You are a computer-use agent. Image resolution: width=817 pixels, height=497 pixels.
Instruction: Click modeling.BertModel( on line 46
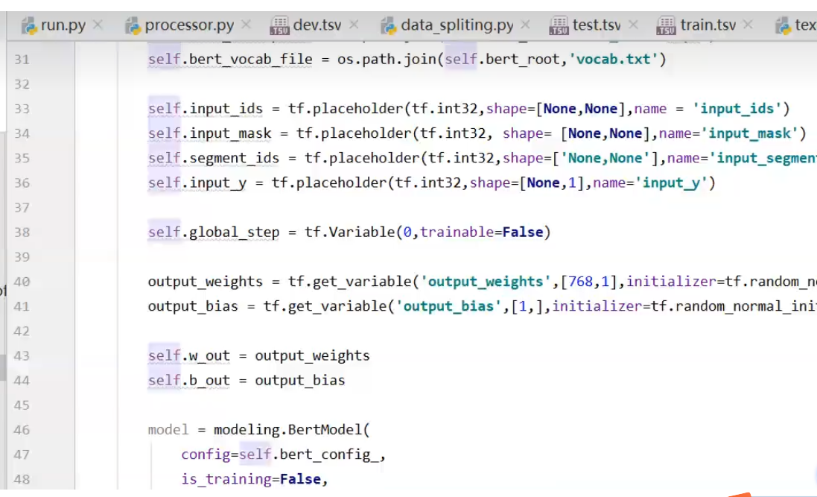click(x=292, y=430)
